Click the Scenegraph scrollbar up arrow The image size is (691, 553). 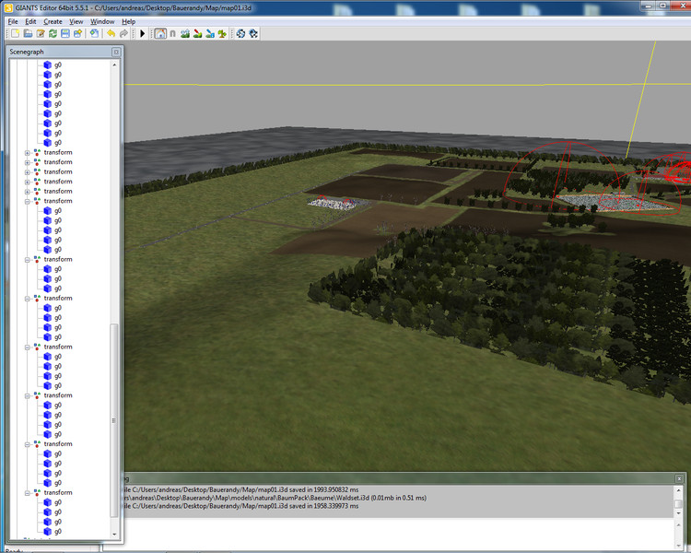[114, 65]
